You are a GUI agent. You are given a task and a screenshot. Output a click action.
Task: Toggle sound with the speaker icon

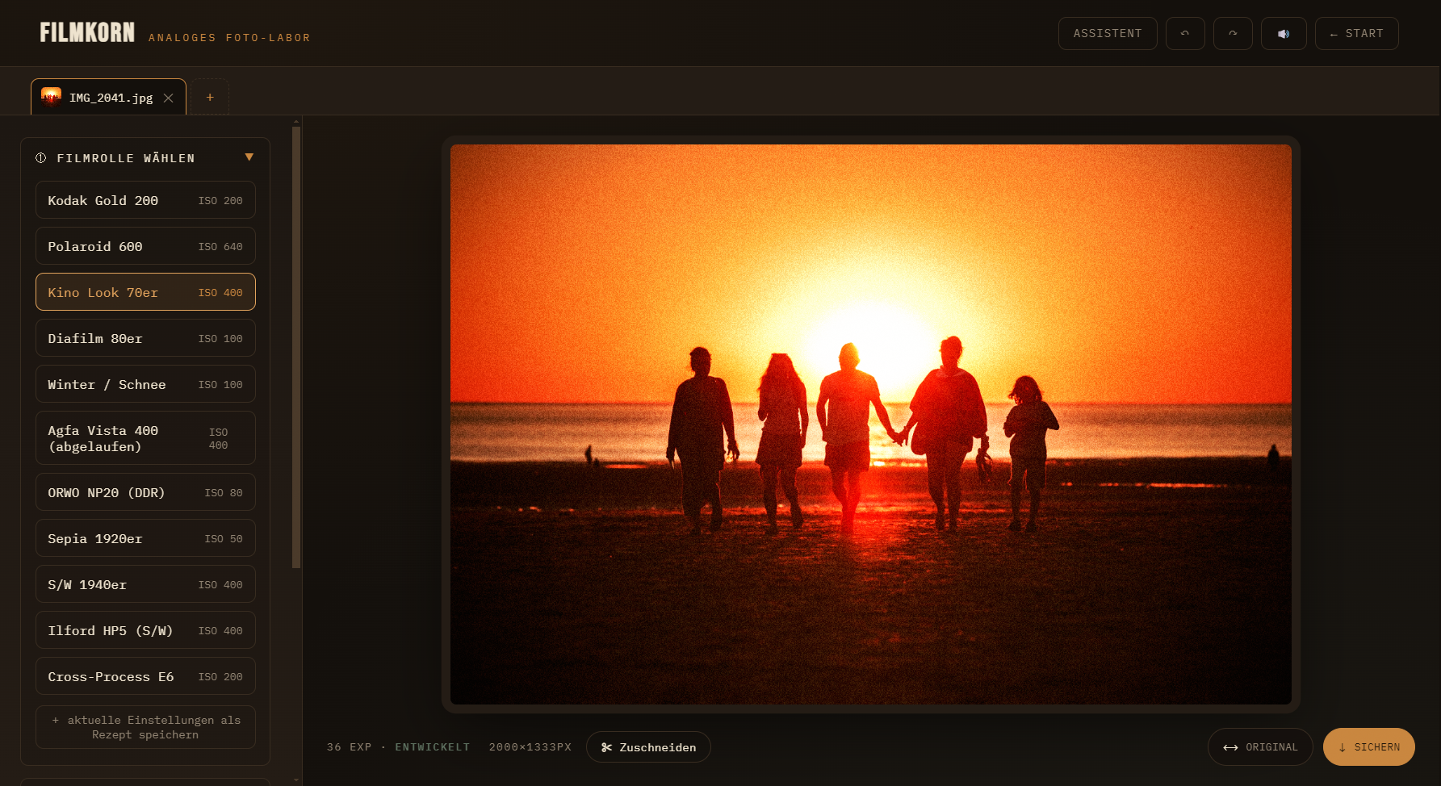pos(1284,34)
